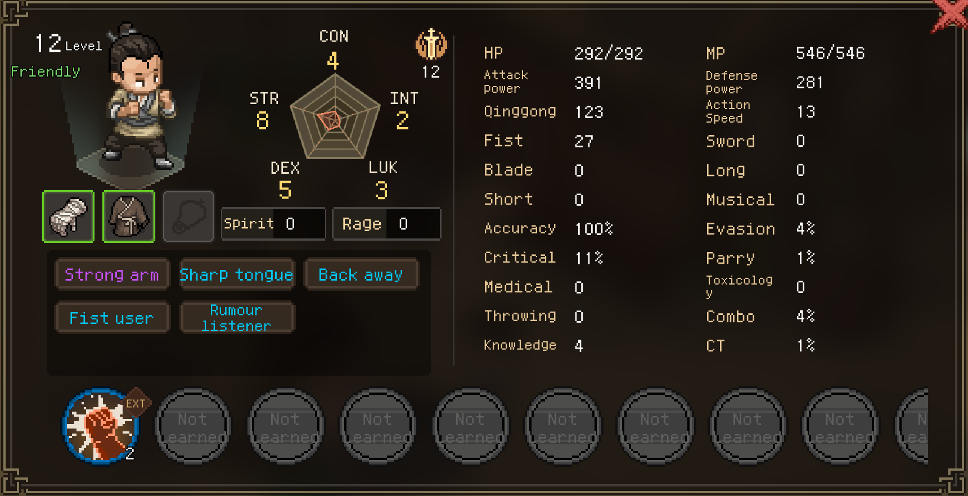
Task: Click the EXT badge on fist skill
Action: [x=136, y=403]
